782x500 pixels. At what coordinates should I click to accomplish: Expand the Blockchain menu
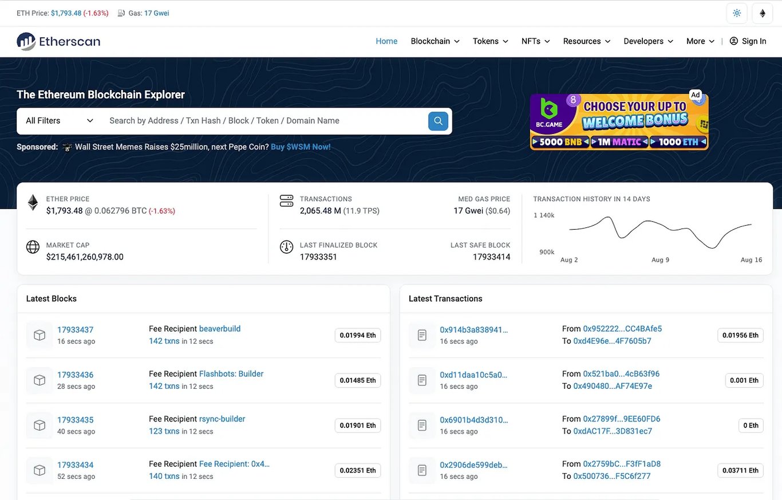point(435,41)
